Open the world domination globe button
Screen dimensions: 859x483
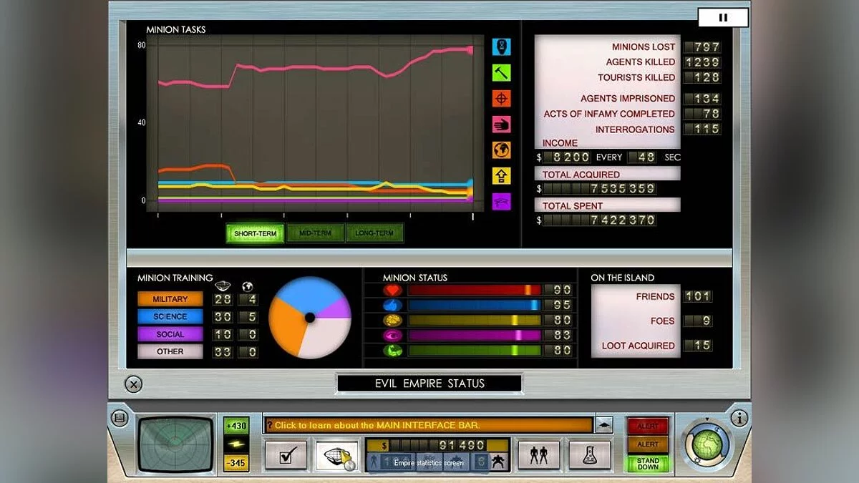click(707, 444)
